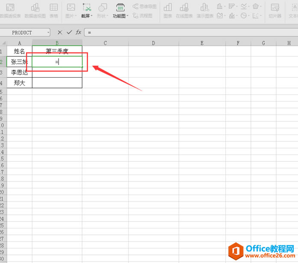Click the text box (文本框) icon
This screenshot has width=298, height=263.
point(295,8)
